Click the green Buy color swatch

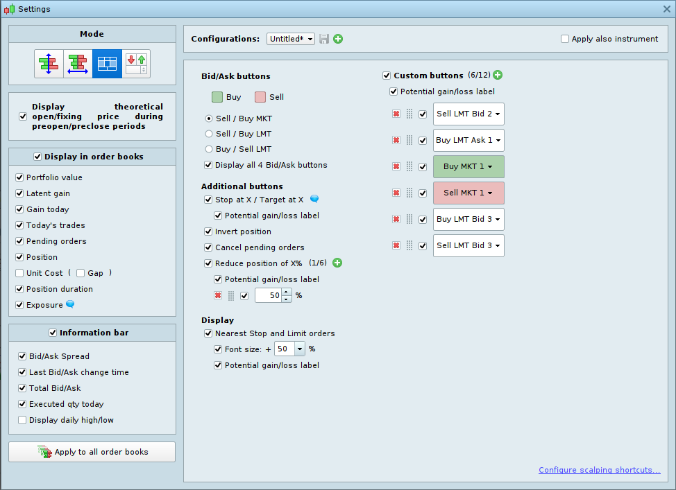217,97
